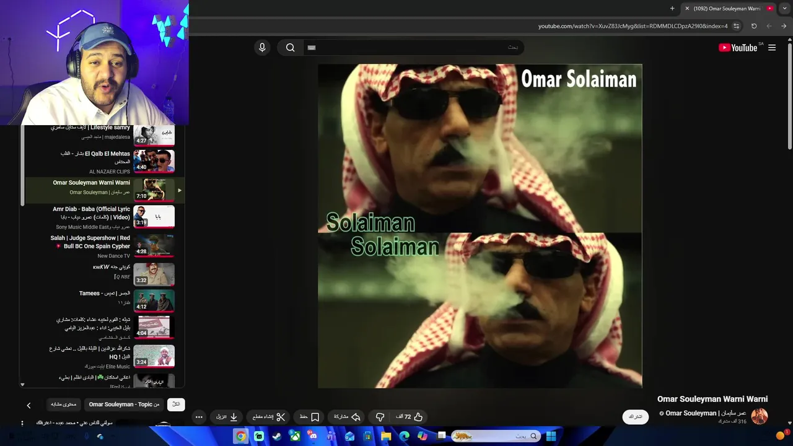This screenshot has height=446, width=793.
Task: Open Chrome from the taskbar
Action: (x=241, y=436)
